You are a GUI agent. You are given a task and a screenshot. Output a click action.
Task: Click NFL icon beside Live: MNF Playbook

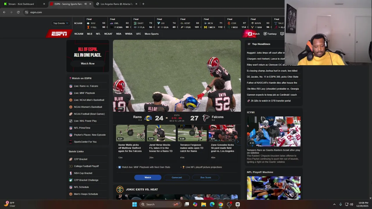71,93
